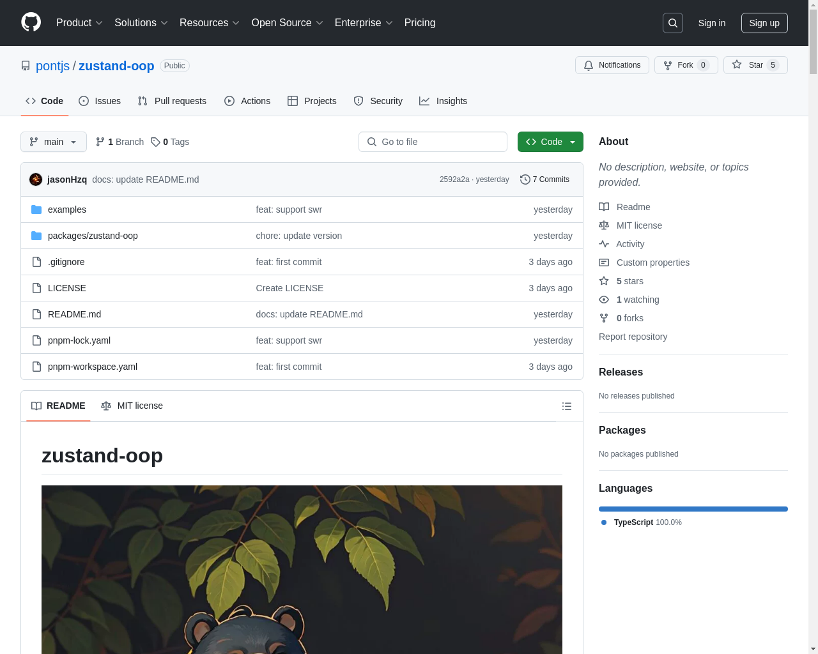Switch to the Security tab
This screenshot has width=818, height=654.
pos(378,101)
